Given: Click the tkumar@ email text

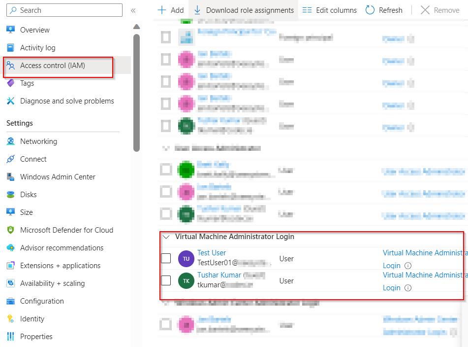Looking at the screenshot, I should pyautogui.click(x=211, y=285).
